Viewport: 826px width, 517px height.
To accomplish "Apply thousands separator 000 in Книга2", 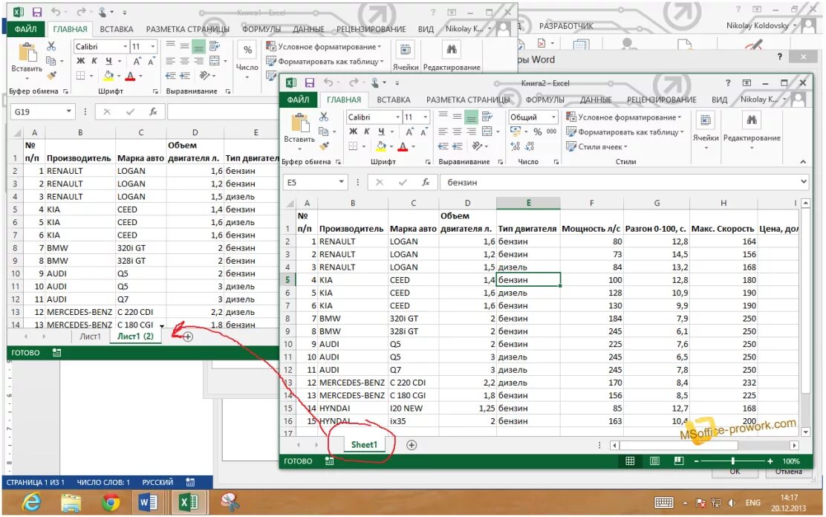I will 552,131.
